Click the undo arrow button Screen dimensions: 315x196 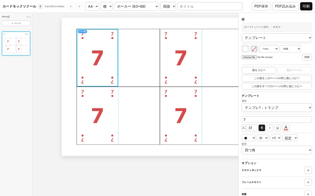[71, 6]
